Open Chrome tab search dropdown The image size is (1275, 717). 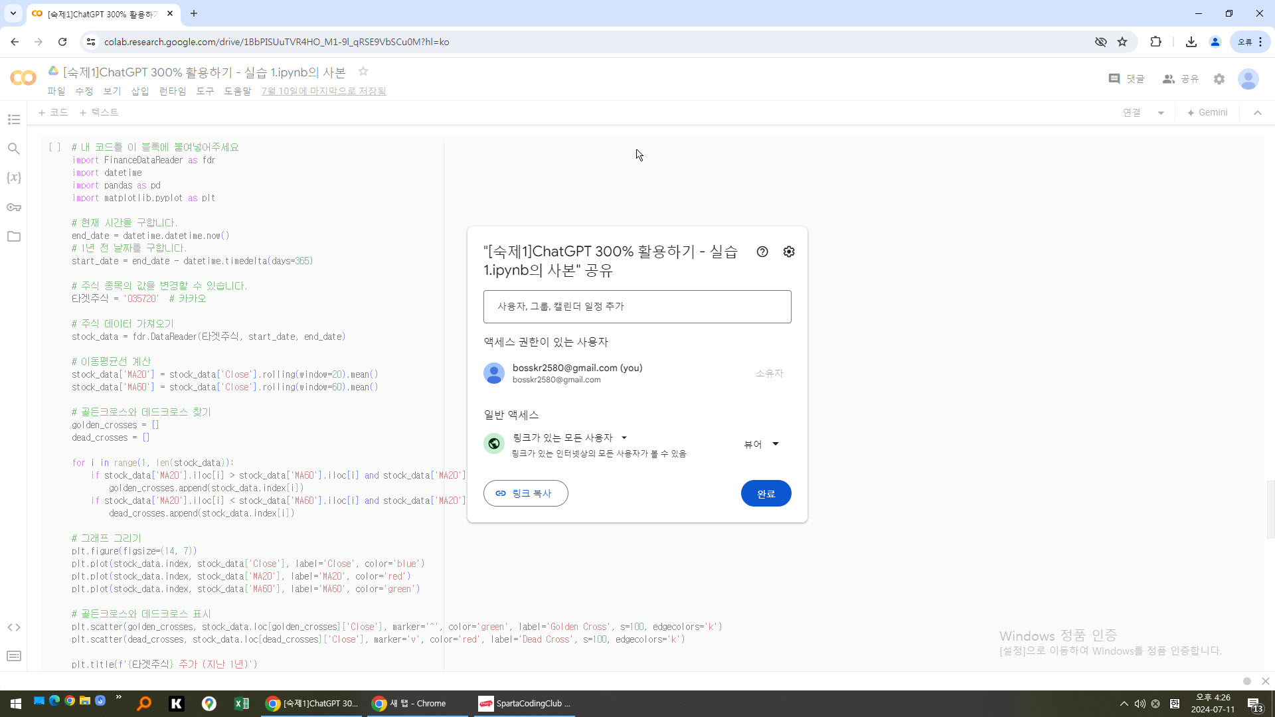(13, 13)
